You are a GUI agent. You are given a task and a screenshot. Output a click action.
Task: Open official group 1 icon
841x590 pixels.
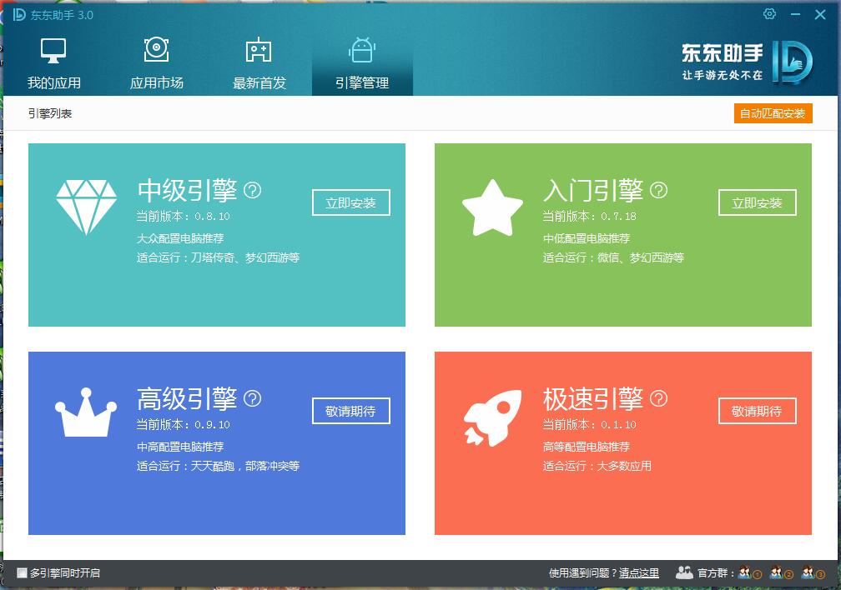tap(749, 572)
